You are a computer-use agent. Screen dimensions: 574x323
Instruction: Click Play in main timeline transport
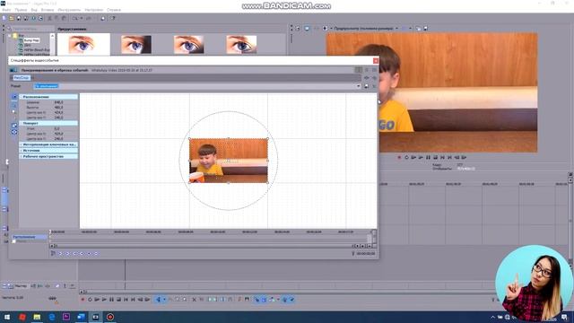pos(104,300)
